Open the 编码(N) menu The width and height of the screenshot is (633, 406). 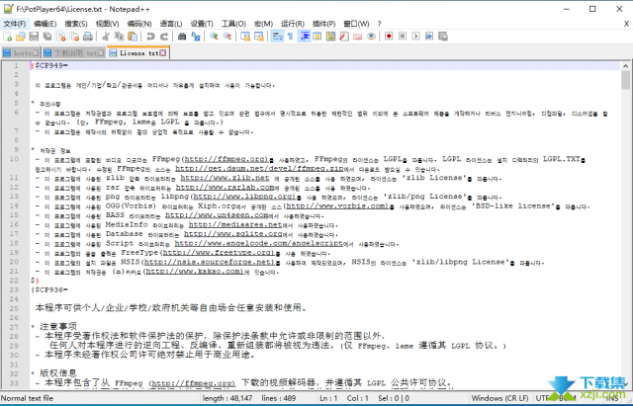(x=139, y=24)
